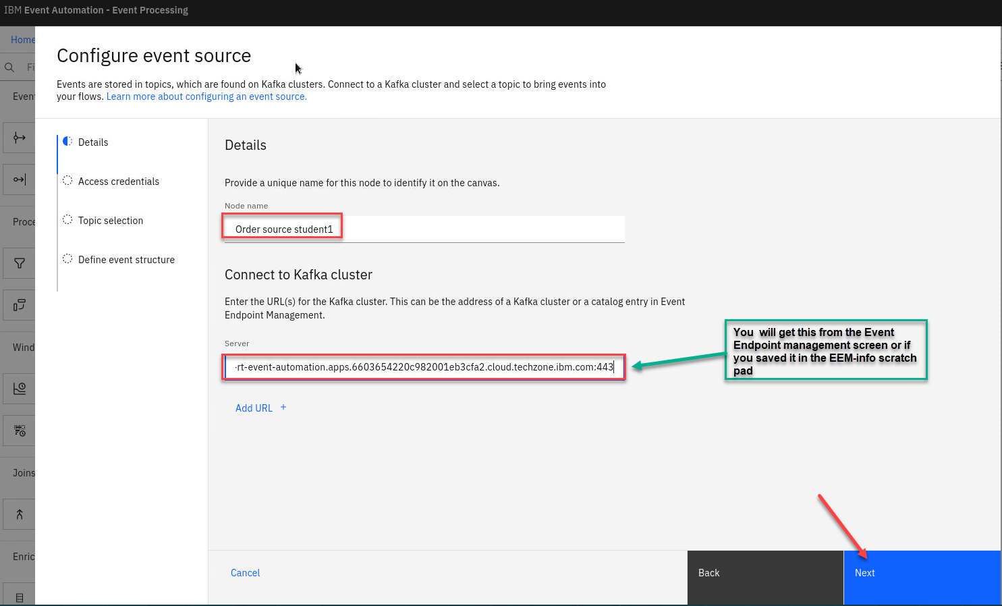Image resolution: width=1002 pixels, height=606 pixels.
Task: Select the event destination node icon
Action: coord(19,180)
